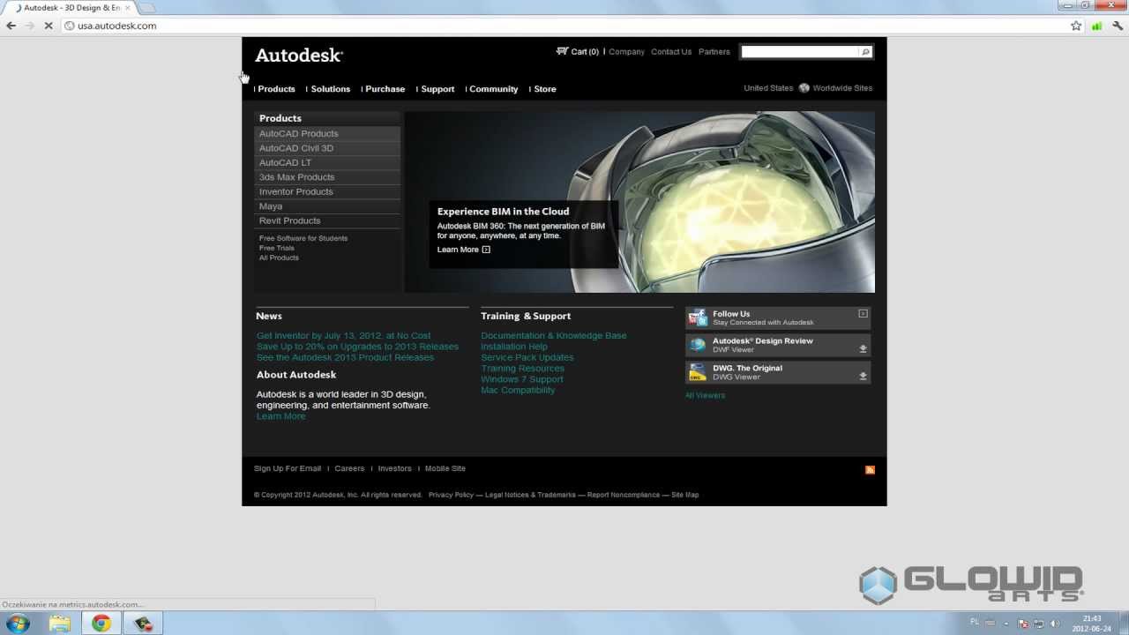Click the DWG viewer icon

click(698, 372)
